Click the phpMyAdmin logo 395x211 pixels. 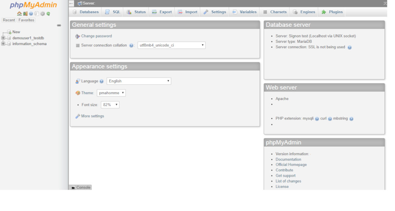tap(33, 5)
